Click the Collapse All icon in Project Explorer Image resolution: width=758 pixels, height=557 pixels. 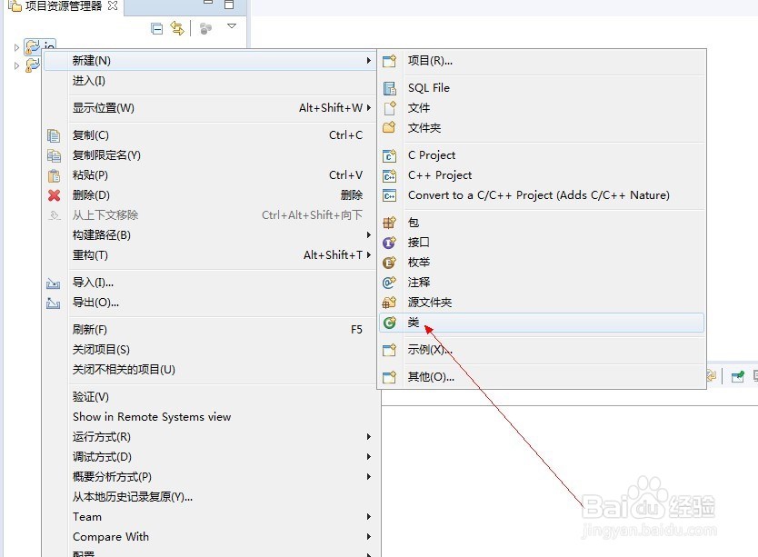pos(157,28)
